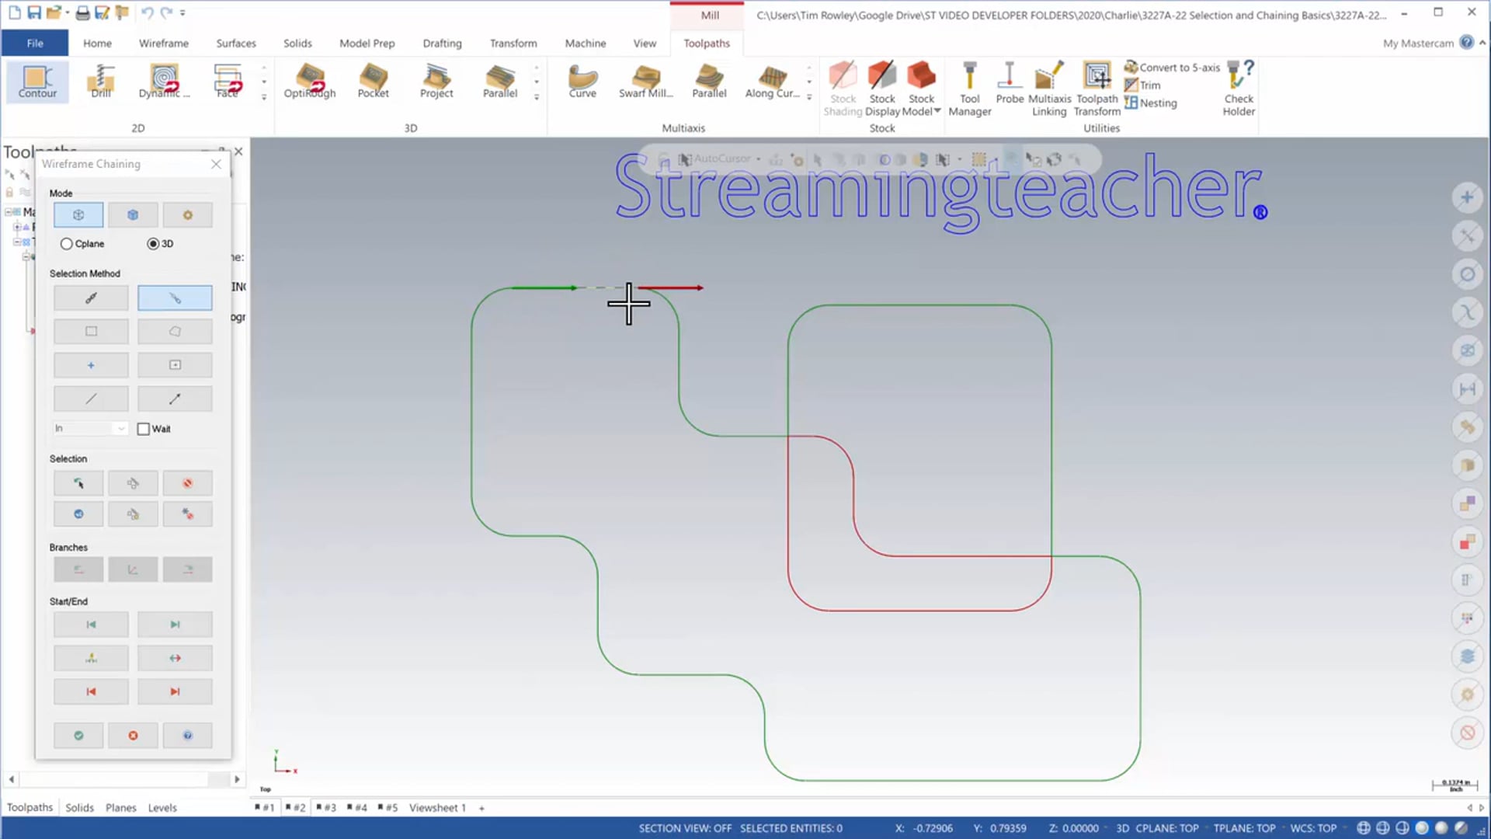Expand the Levels panel at bottom
Screen dimensions: 1491x839
[x=162, y=807]
